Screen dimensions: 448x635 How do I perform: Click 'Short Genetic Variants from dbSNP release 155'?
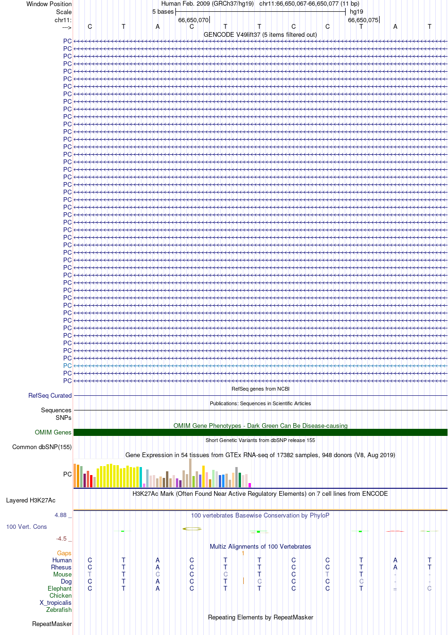click(x=260, y=440)
